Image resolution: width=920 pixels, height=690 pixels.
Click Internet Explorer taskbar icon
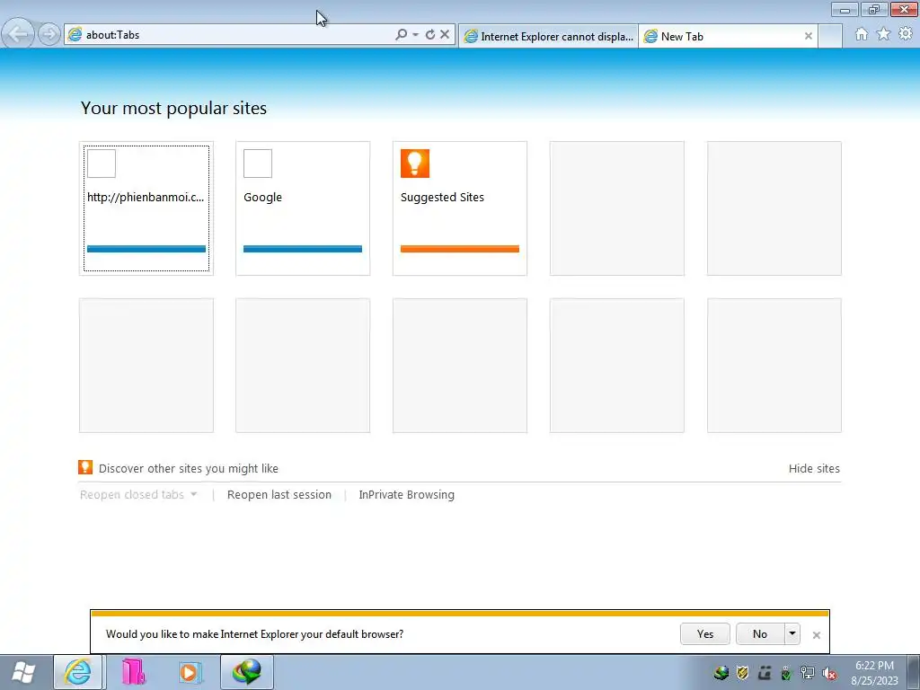pyautogui.click(x=78, y=672)
